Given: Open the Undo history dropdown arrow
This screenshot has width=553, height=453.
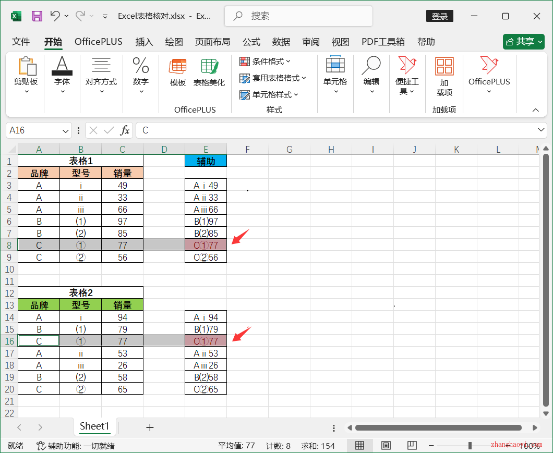Looking at the screenshot, I should pyautogui.click(x=66, y=16).
